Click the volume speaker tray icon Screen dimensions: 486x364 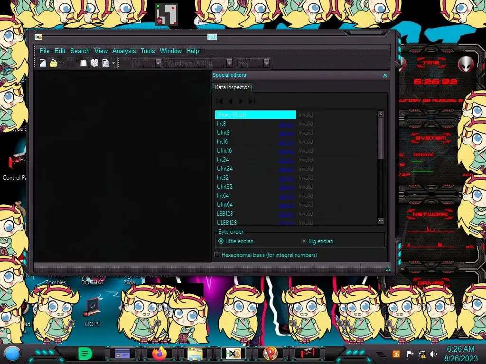pyautogui.click(x=433, y=354)
